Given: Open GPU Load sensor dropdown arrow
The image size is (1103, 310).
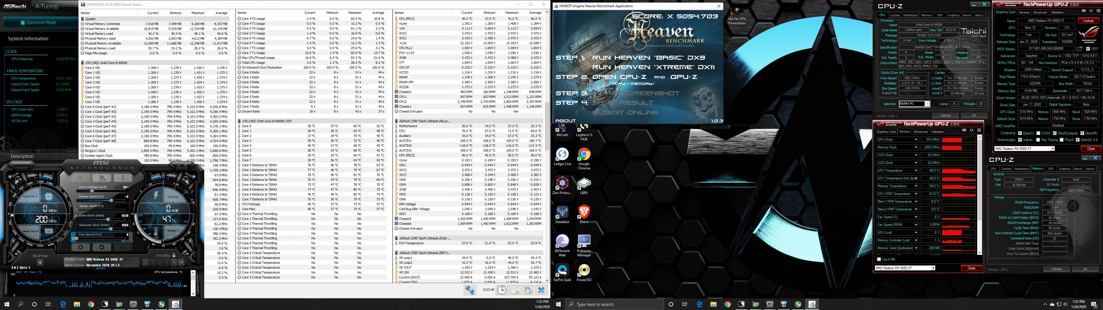Looking at the screenshot, I should click(916, 232).
